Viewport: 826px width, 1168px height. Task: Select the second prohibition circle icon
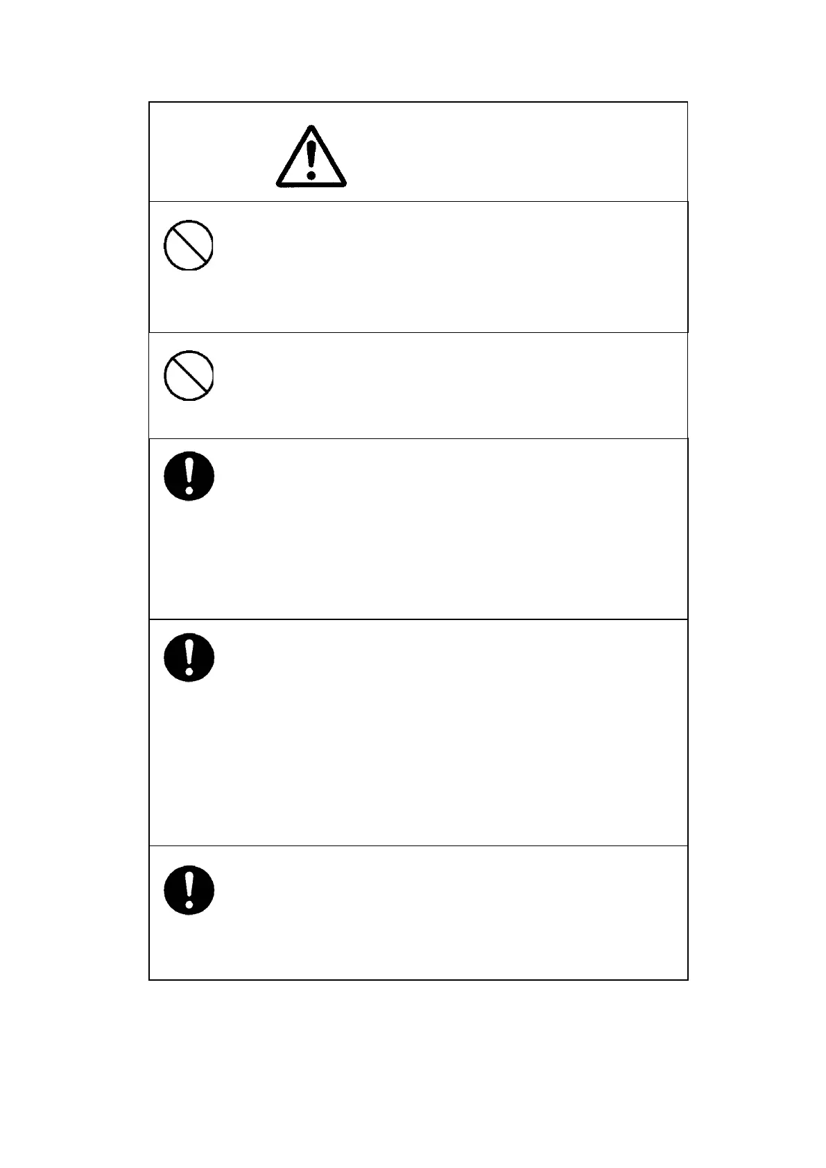189,376
